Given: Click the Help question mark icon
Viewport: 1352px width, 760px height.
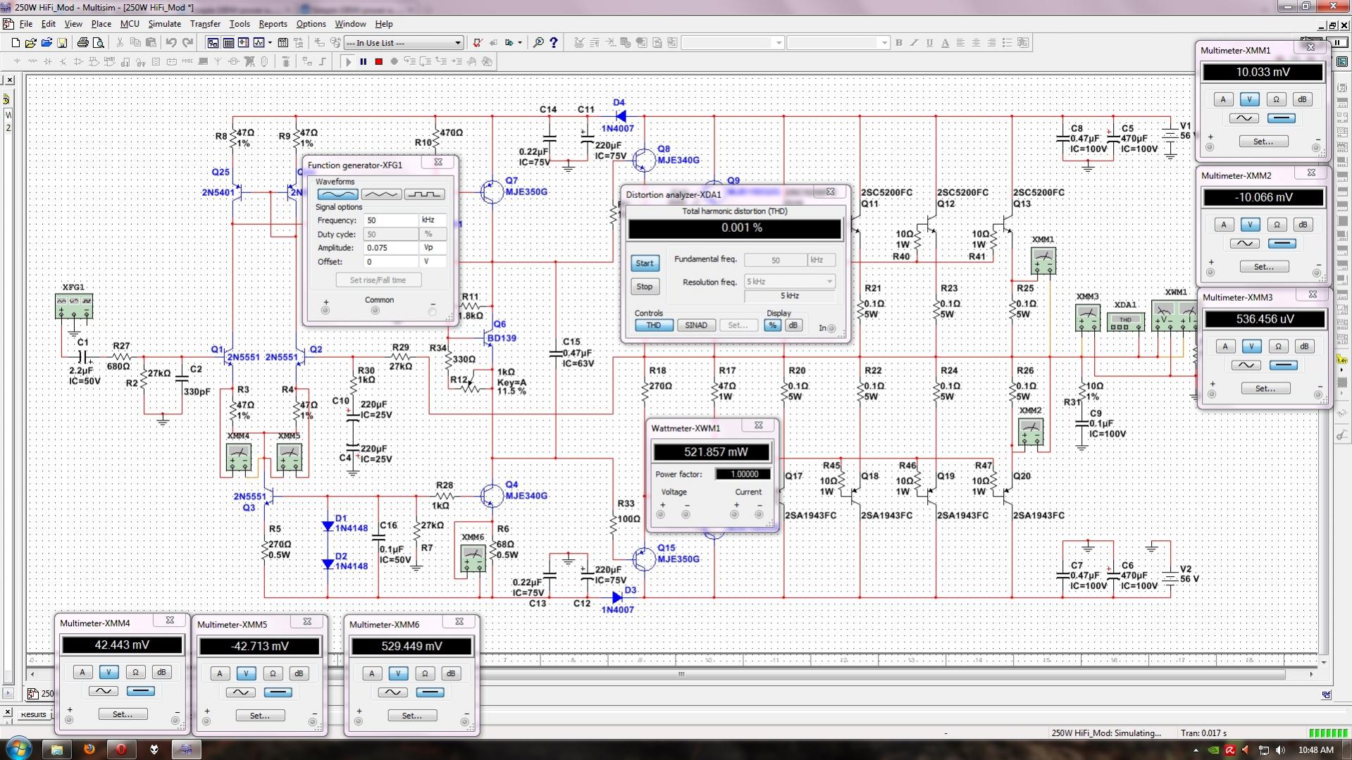Looking at the screenshot, I should [x=554, y=43].
